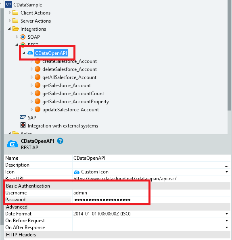
Task: Expand the updateSalesforce_Account method
Action: [x=31, y=109]
